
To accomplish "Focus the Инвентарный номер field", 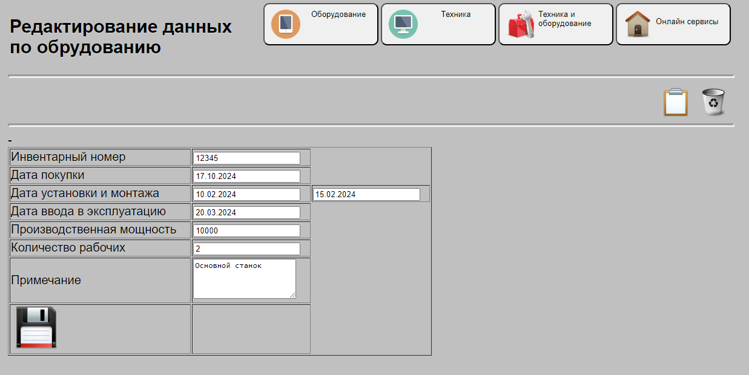I will point(246,158).
